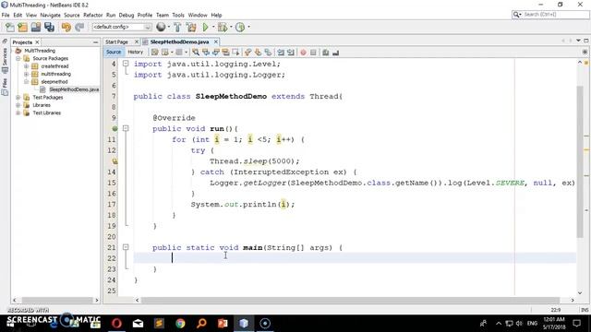
Task: Collapse the sleepmethod package
Action: [27, 82]
